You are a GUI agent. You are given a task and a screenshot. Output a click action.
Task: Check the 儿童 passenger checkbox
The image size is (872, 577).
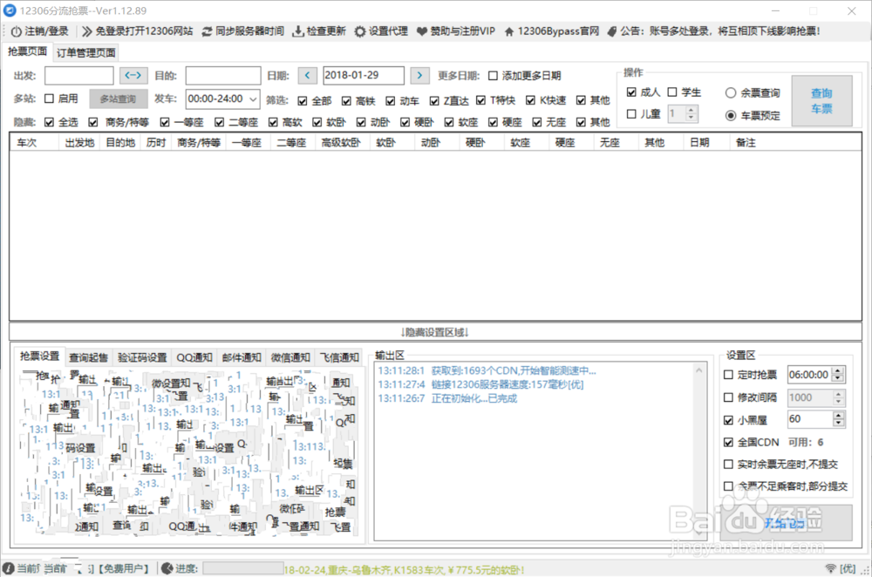coord(631,113)
